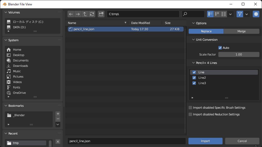
Task: Edit the C:\tmp\ path field
Action: pos(143,14)
